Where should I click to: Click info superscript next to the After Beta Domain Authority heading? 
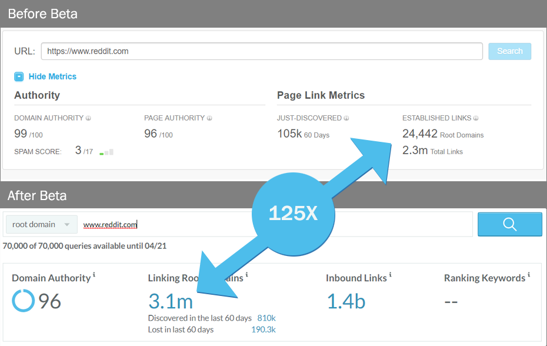pyautogui.click(x=94, y=275)
